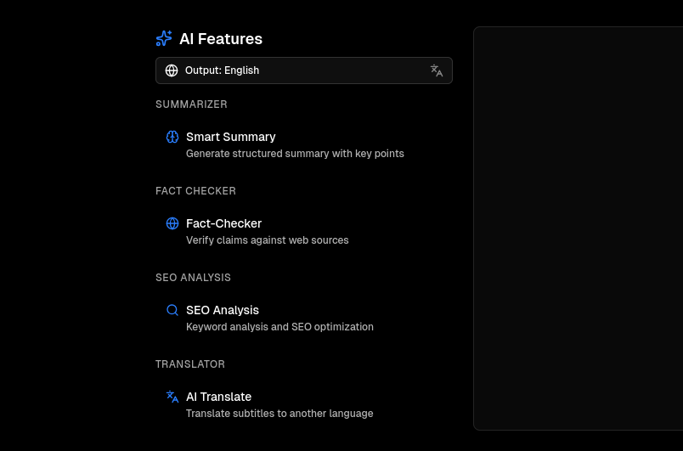Click "Generate structured summary with key points" text
The width and height of the screenshot is (683, 451).
pos(295,154)
